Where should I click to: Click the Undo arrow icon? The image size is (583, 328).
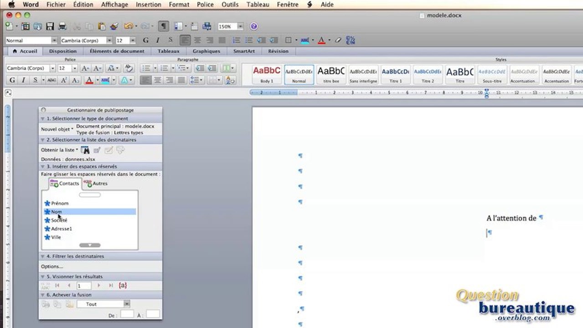[129, 26]
